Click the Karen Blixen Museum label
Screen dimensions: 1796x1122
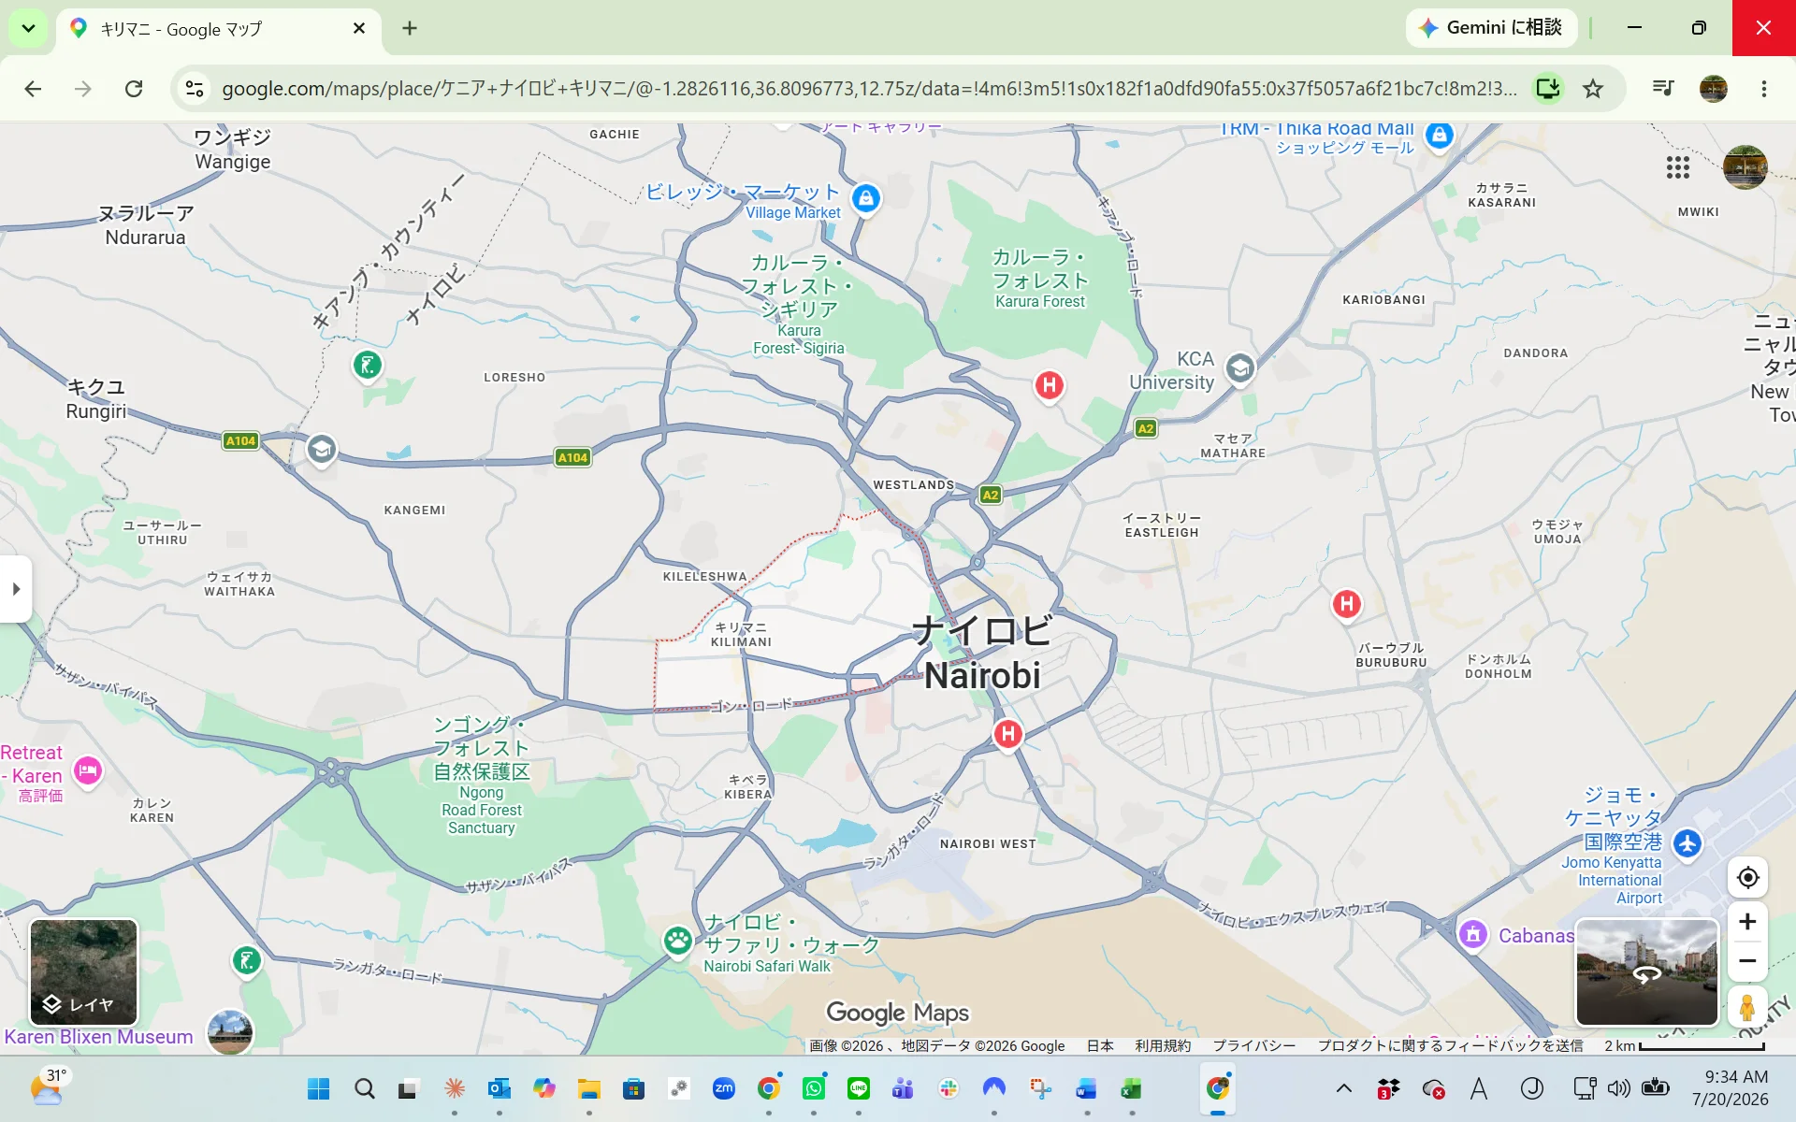coord(98,1037)
